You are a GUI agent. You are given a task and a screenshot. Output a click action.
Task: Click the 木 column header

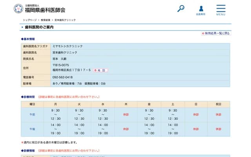[x=126, y=104]
